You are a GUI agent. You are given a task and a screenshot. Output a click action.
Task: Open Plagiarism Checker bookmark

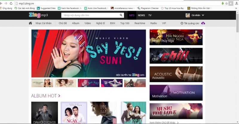[148, 8]
